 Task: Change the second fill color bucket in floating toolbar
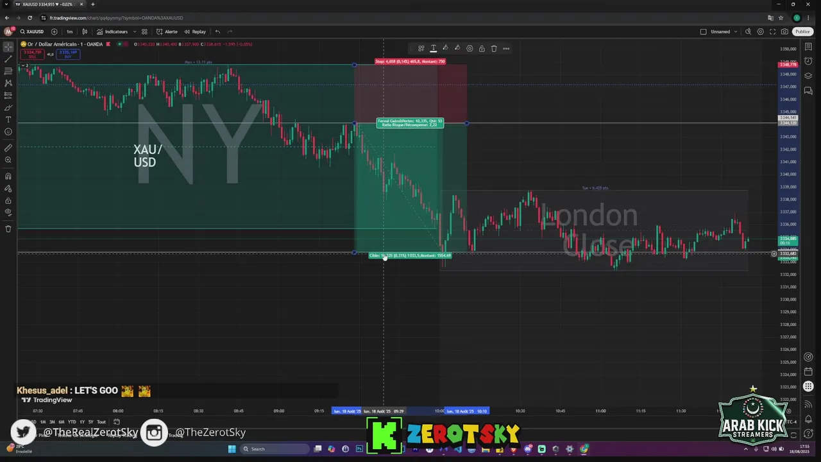click(457, 48)
